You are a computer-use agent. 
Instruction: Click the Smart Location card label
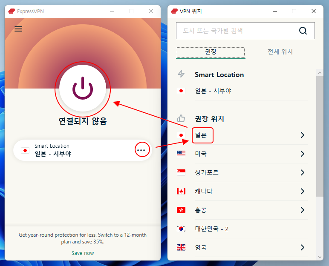click(x=52, y=146)
